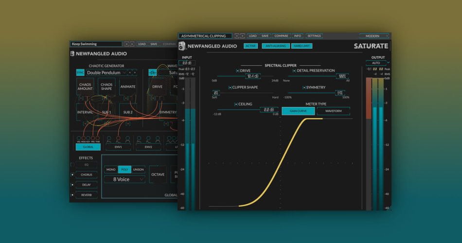Click the CHAOS SHAPE knob box

(107, 87)
